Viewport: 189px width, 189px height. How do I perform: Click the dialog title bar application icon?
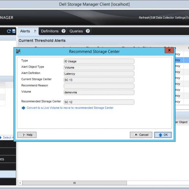18,51
